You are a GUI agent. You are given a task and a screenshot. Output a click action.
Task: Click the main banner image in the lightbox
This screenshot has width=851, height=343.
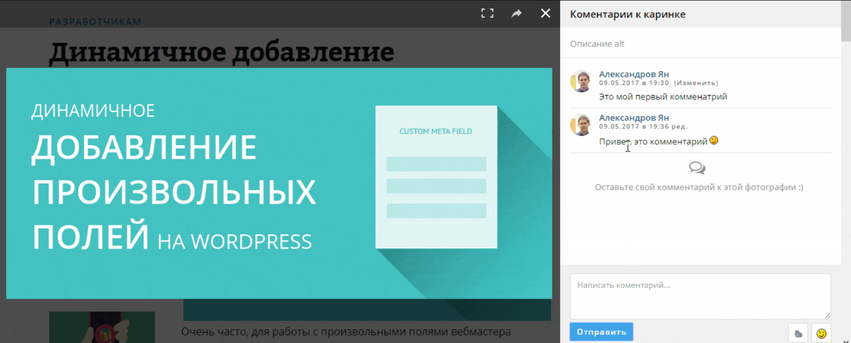click(279, 183)
